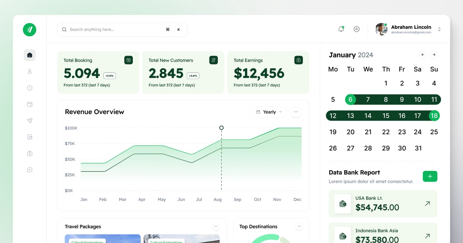Click the USA Bank Lt. wallet icon
This screenshot has width=463, height=243.
343,204
